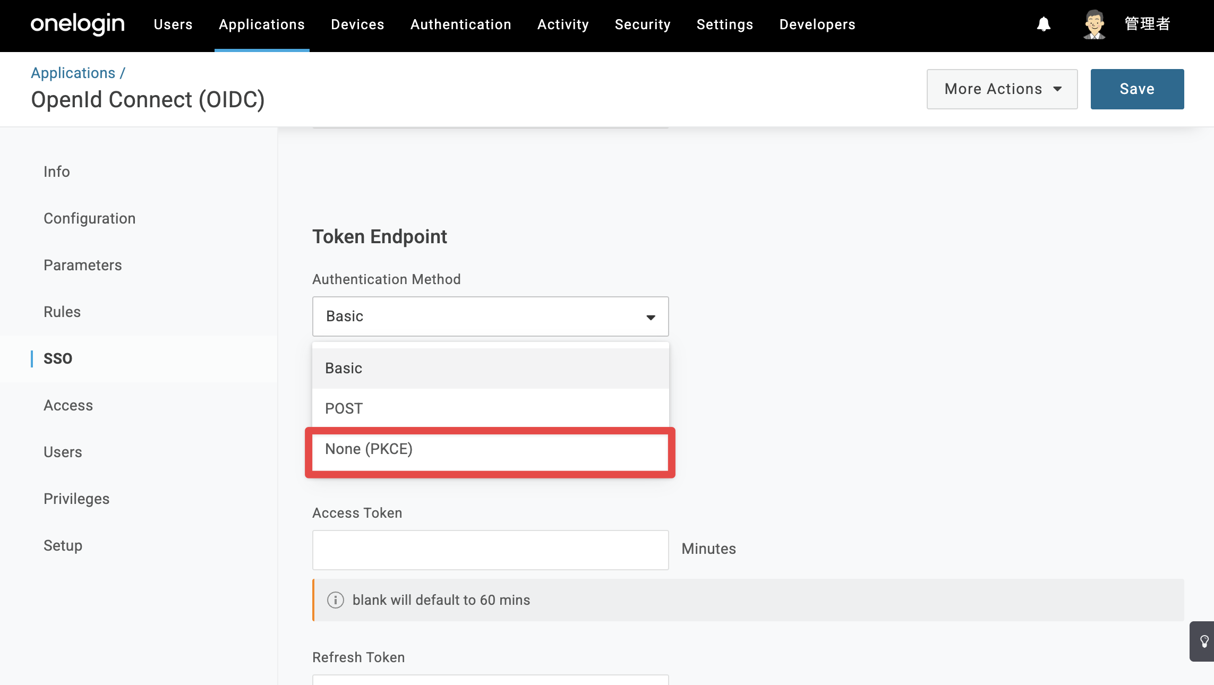This screenshot has width=1214, height=685.
Task: Open the Users tab in the sidebar
Action: click(x=63, y=452)
